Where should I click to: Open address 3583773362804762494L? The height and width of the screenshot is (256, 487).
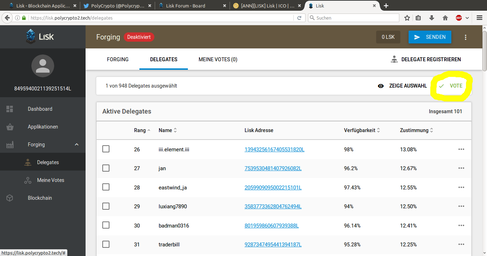pos(273,207)
